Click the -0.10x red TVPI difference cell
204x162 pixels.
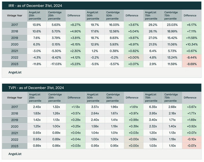pyautogui.click(x=192, y=139)
